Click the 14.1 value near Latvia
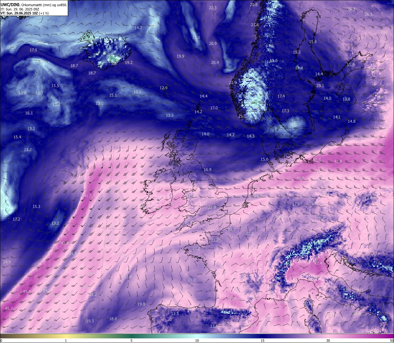The width and height of the screenshot is (394, 343). click(337, 117)
